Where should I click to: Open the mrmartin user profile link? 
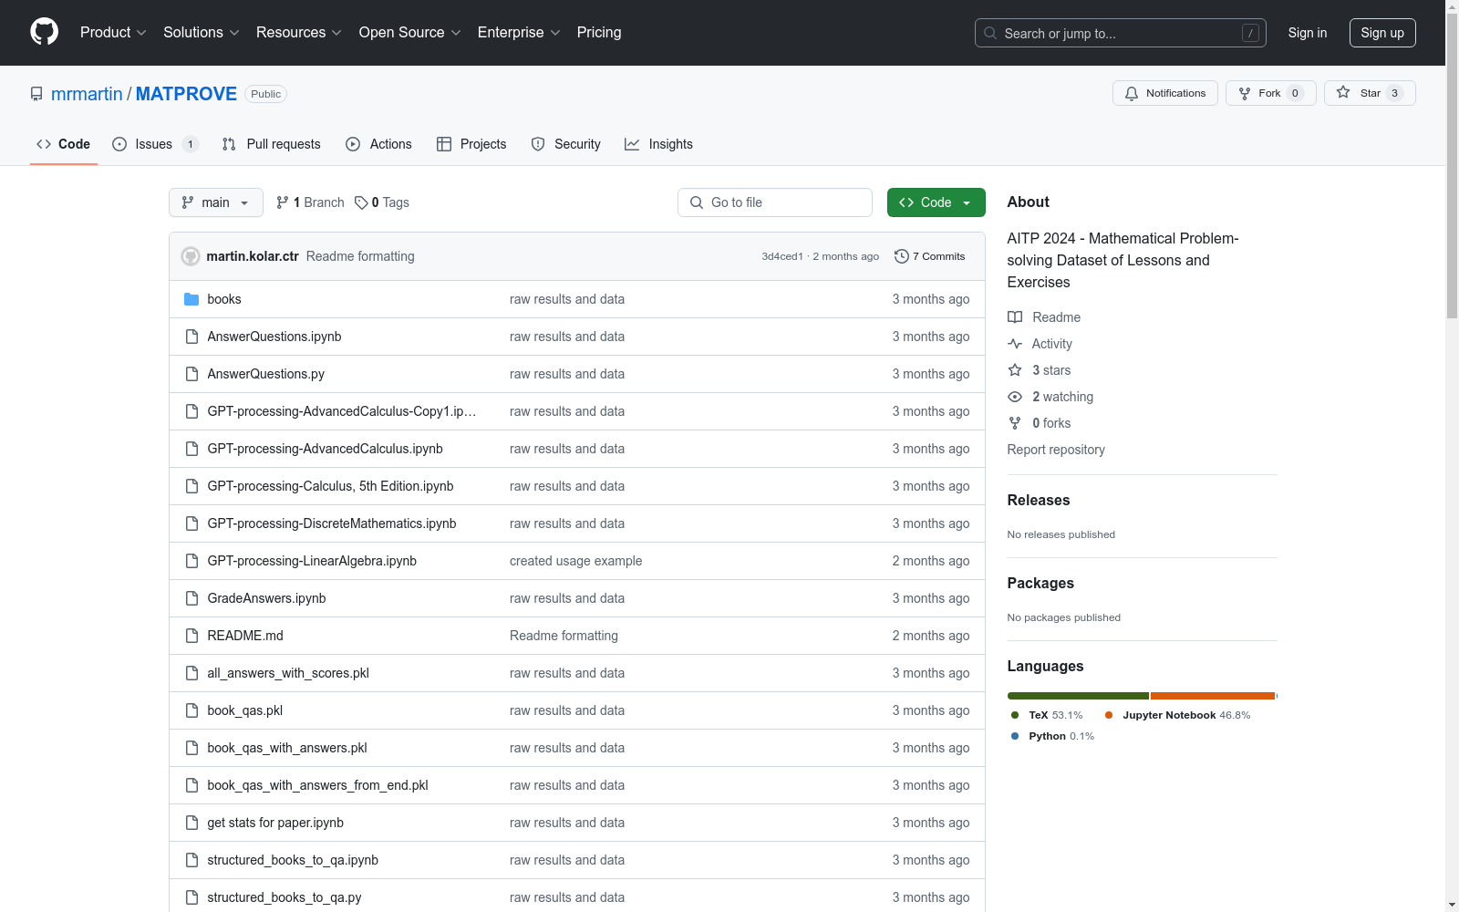click(87, 94)
